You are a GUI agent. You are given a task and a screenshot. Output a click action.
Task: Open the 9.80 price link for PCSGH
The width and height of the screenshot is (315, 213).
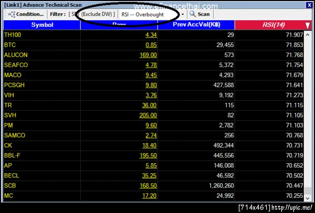click(151, 85)
